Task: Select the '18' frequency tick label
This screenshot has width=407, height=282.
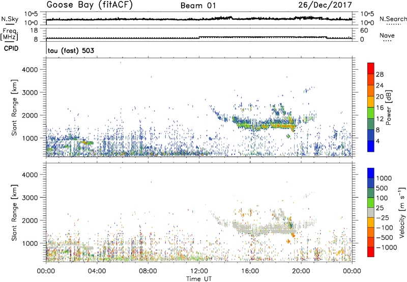Action: 34,31
